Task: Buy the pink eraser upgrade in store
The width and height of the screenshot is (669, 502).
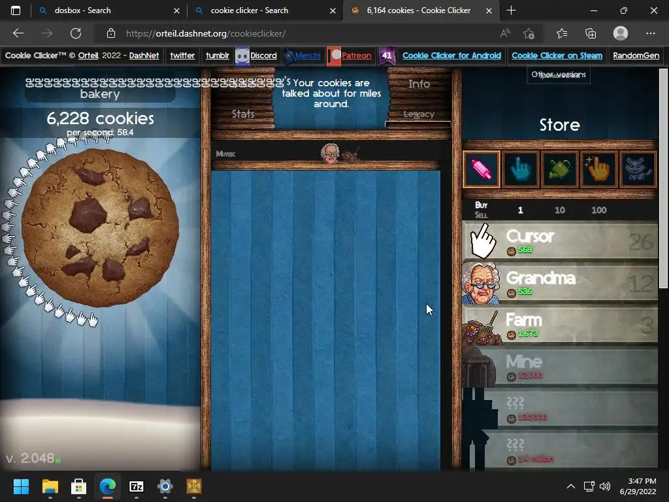Action: point(481,169)
